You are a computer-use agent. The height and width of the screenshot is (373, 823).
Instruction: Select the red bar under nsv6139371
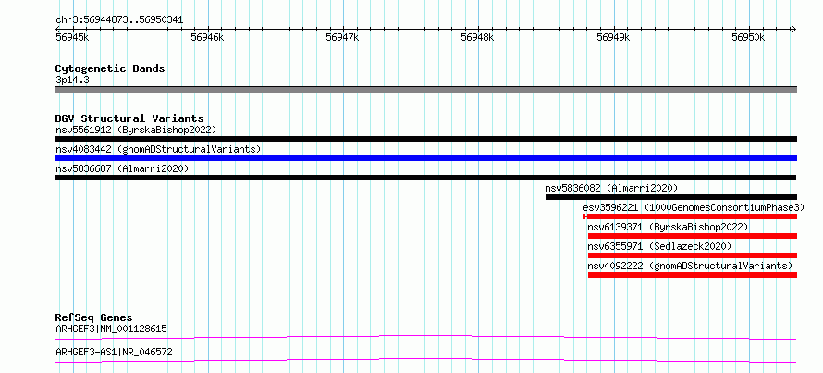pos(693,236)
